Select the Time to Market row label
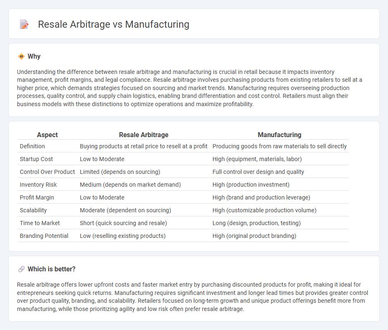The image size is (388, 330). tap(40, 223)
